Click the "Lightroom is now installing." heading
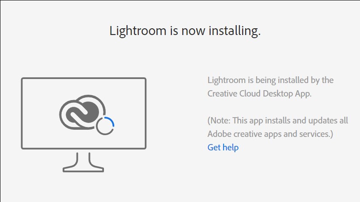The height and width of the screenshot is (202, 360). [x=185, y=31]
